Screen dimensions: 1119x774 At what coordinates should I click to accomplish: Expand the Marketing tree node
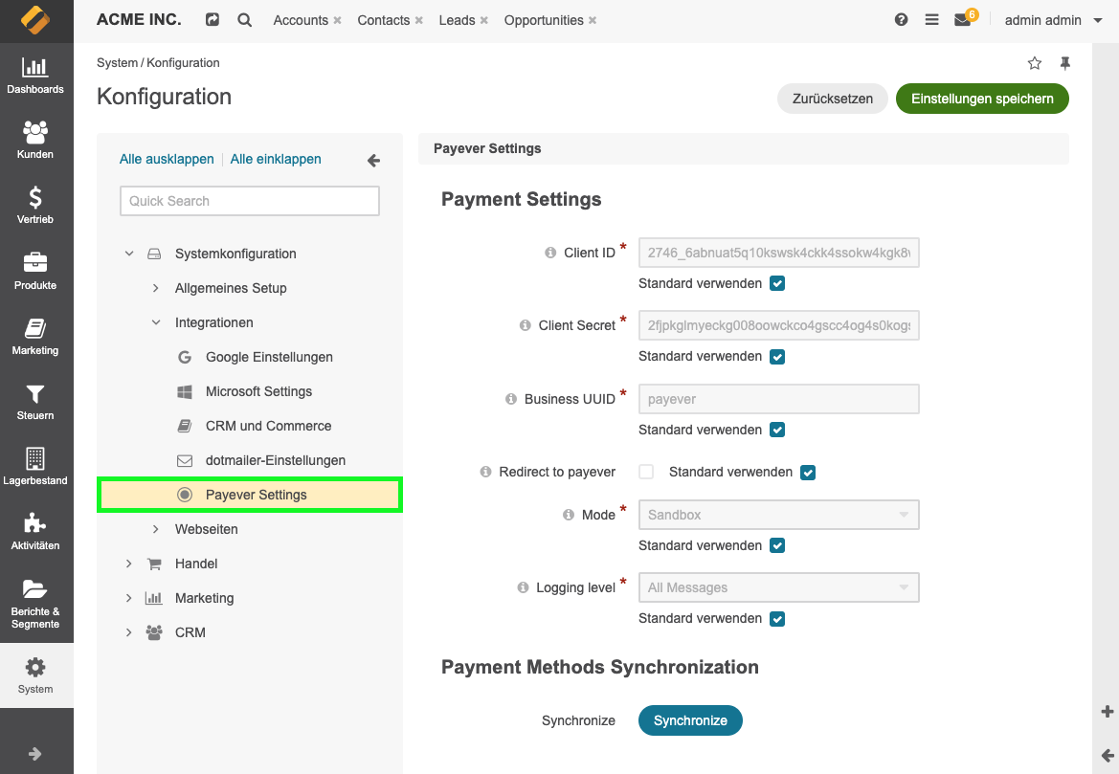(129, 598)
